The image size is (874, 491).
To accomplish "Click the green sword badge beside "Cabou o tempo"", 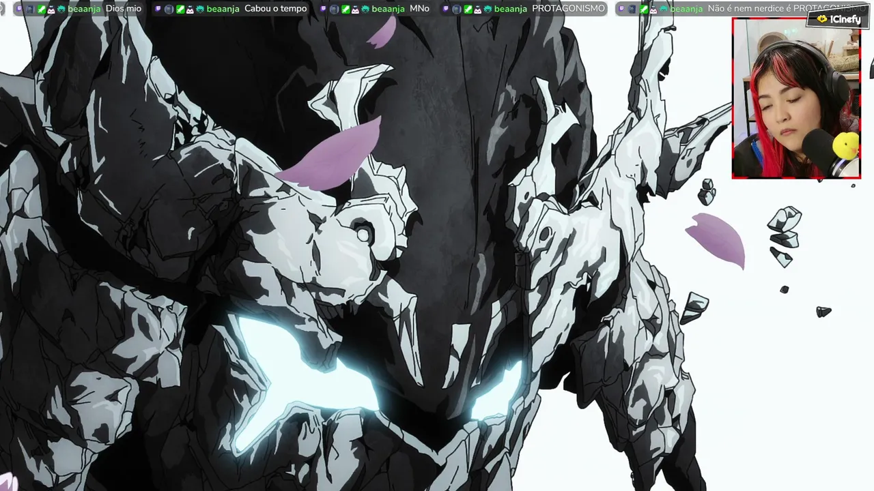I will pyautogui.click(x=180, y=9).
